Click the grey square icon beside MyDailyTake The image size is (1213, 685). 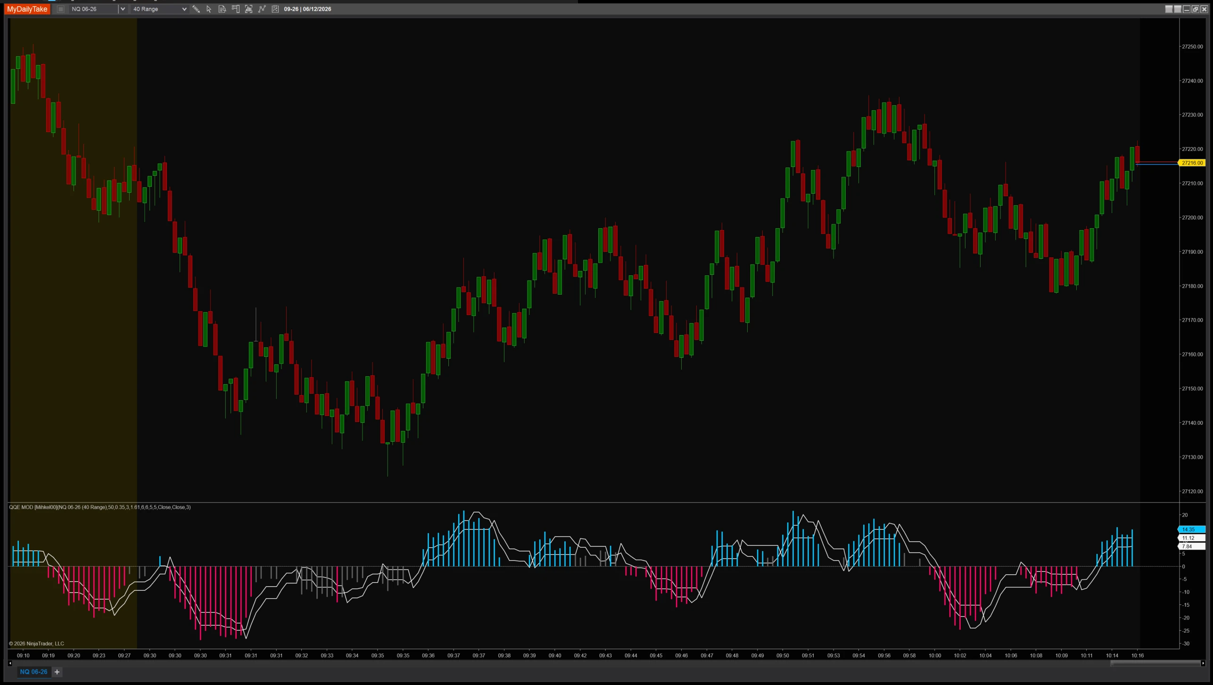tap(60, 9)
